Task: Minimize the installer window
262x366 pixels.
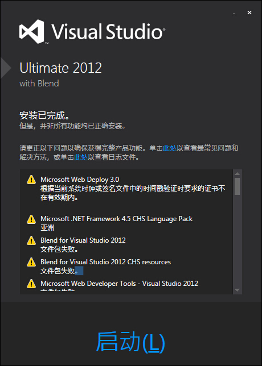Action: [234, 14]
